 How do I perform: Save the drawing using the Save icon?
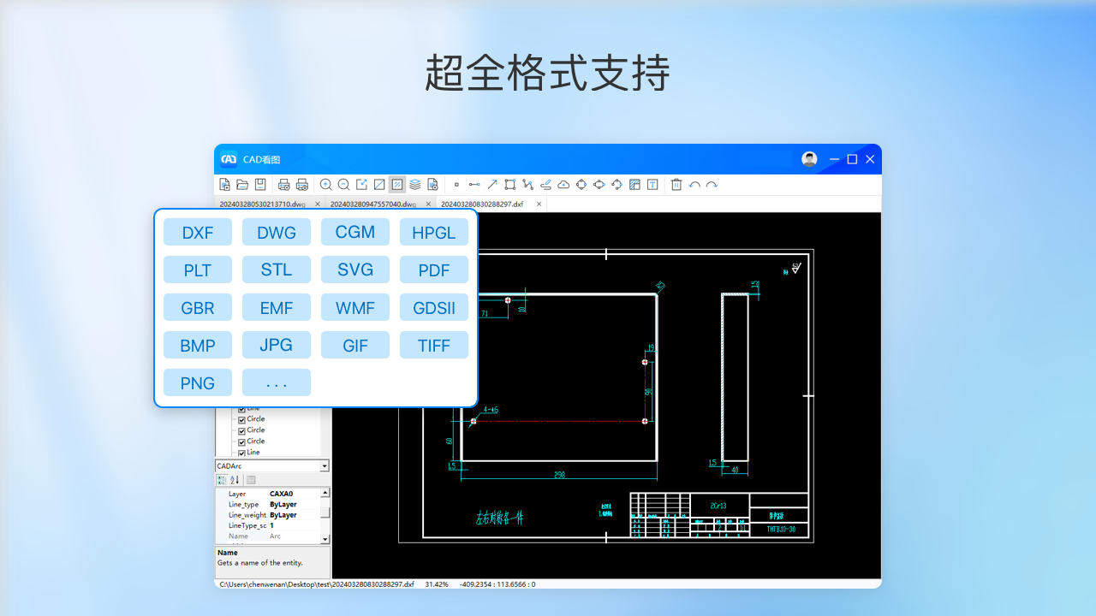click(259, 184)
